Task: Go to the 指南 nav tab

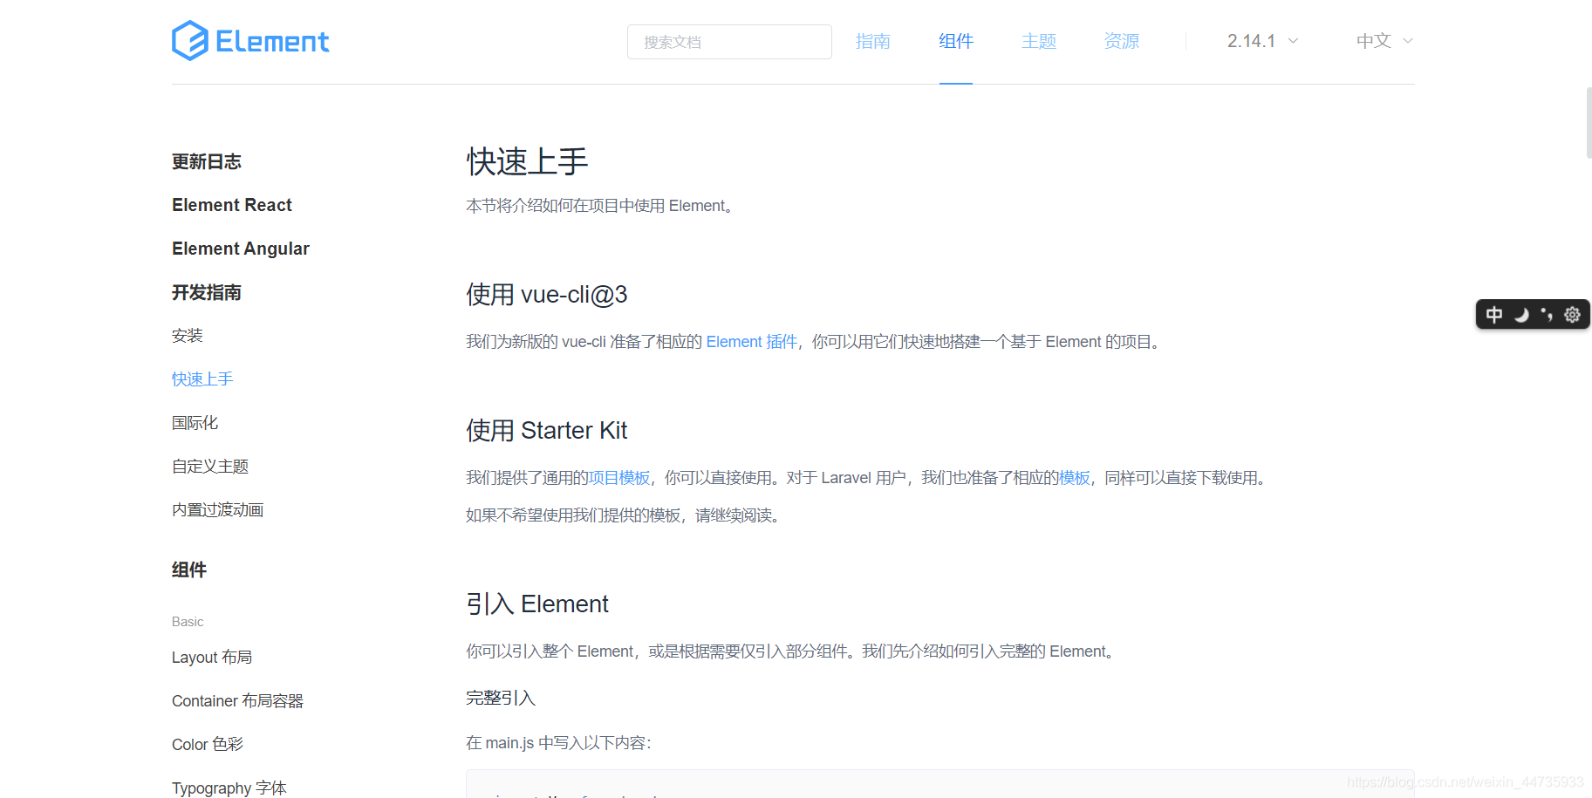Action: (x=873, y=41)
